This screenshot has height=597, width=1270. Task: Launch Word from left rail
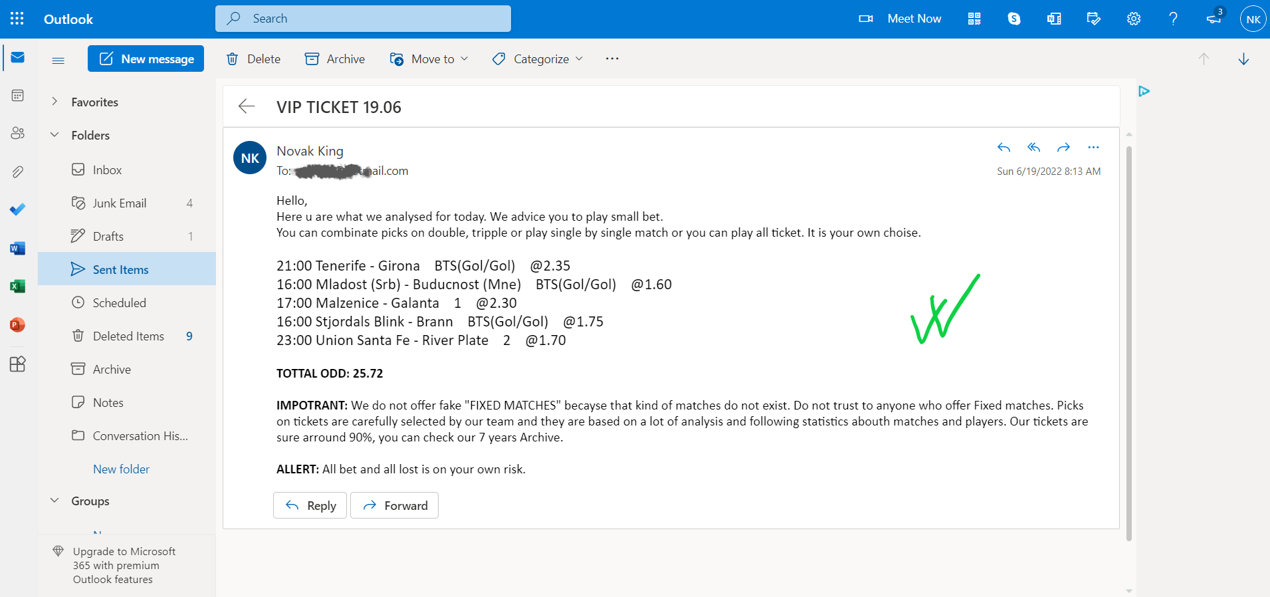tap(18, 249)
